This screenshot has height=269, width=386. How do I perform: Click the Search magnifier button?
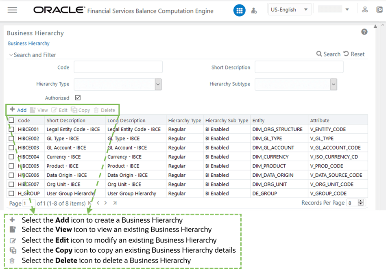328,54
